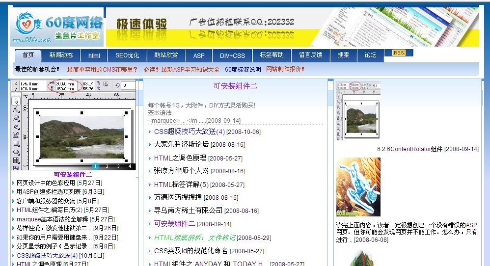Screen dimensions: 490x266
Task: Click the 60度网络 site logo
Action: click(x=57, y=27)
